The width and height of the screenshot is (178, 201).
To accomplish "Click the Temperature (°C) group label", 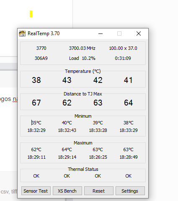I will [x=83, y=71].
